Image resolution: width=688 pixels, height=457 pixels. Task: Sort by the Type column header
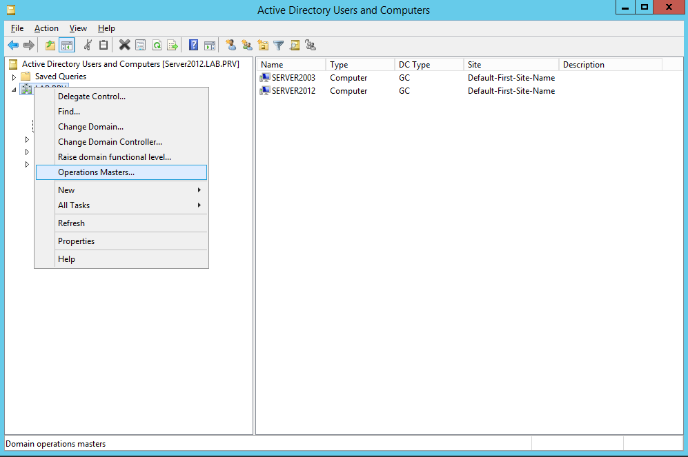(x=360, y=64)
